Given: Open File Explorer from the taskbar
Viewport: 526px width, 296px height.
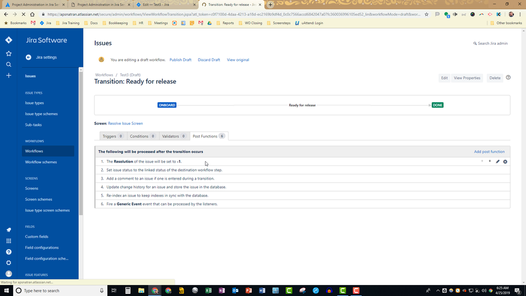Looking at the screenshot, I should [141, 291].
